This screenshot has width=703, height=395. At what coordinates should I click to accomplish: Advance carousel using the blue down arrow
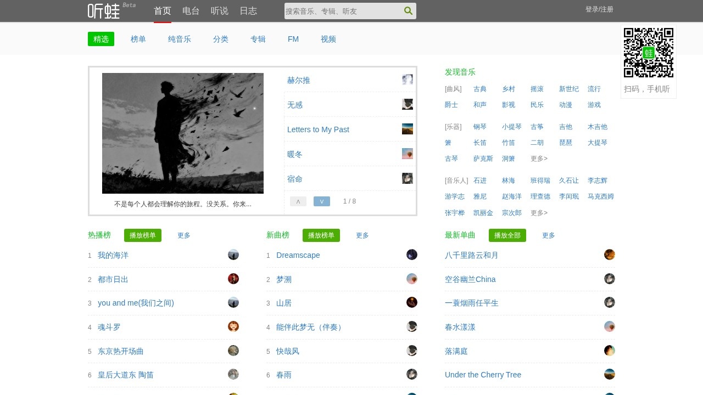pyautogui.click(x=322, y=201)
